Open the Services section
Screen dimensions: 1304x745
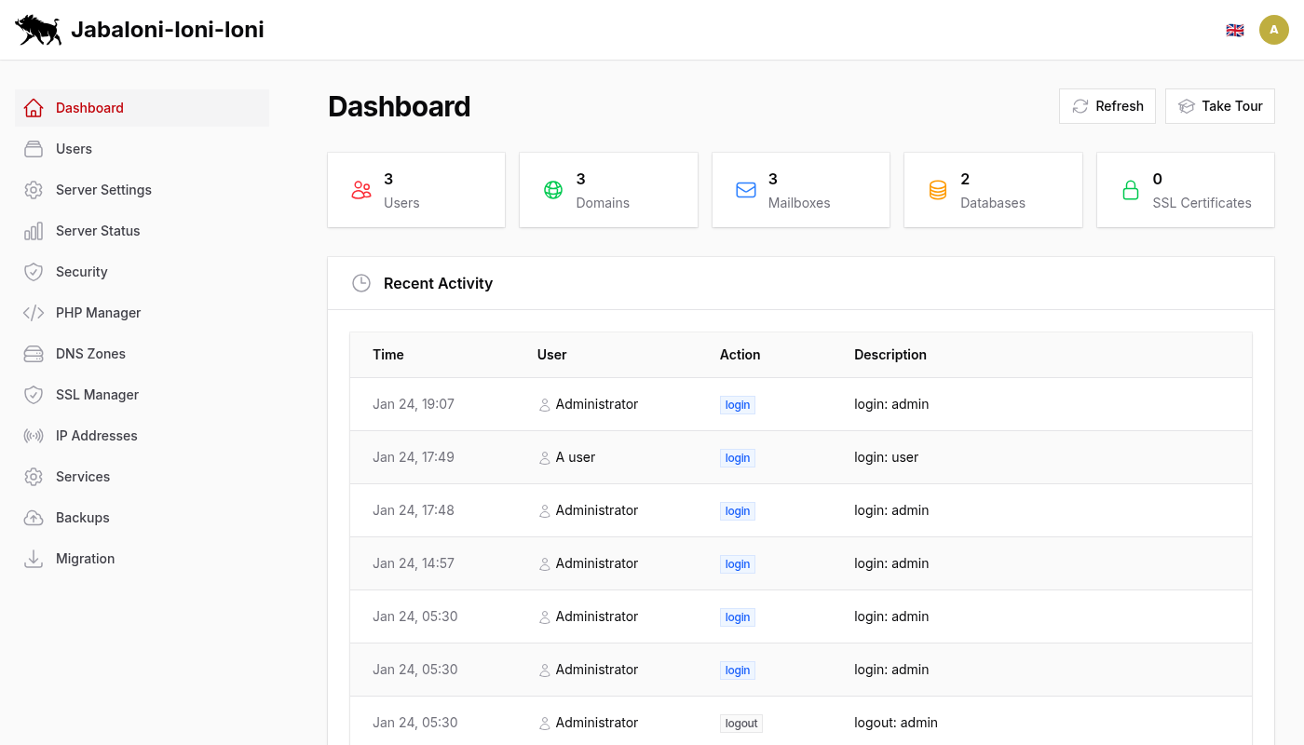pyautogui.click(x=82, y=477)
